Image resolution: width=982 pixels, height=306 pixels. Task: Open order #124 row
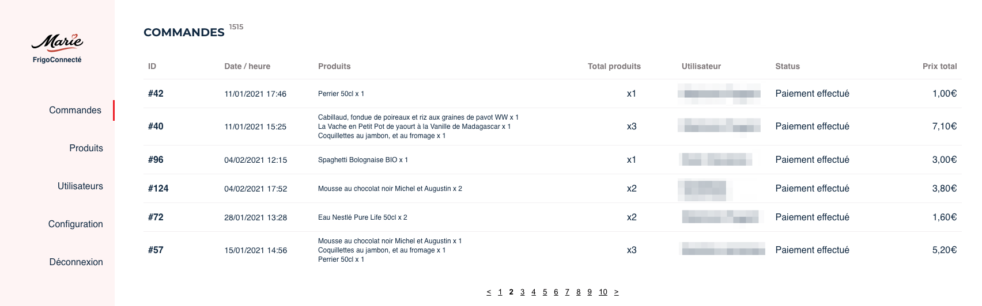click(552, 189)
